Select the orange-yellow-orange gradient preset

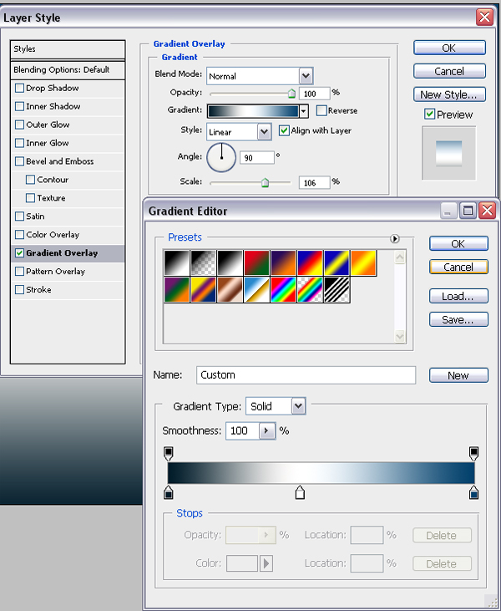(x=363, y=263)
